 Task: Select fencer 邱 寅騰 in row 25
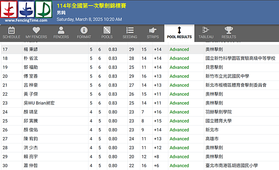(x=31, y=121)
